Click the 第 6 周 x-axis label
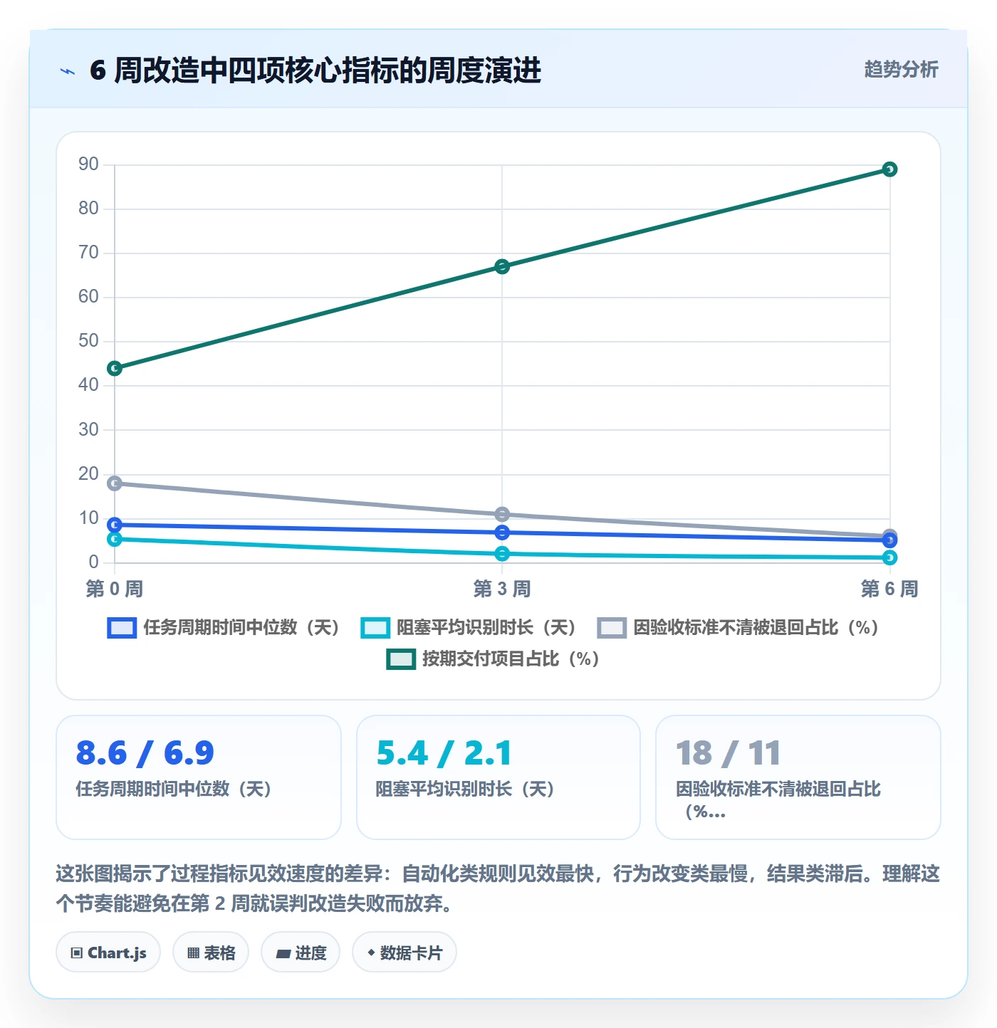 889,589
